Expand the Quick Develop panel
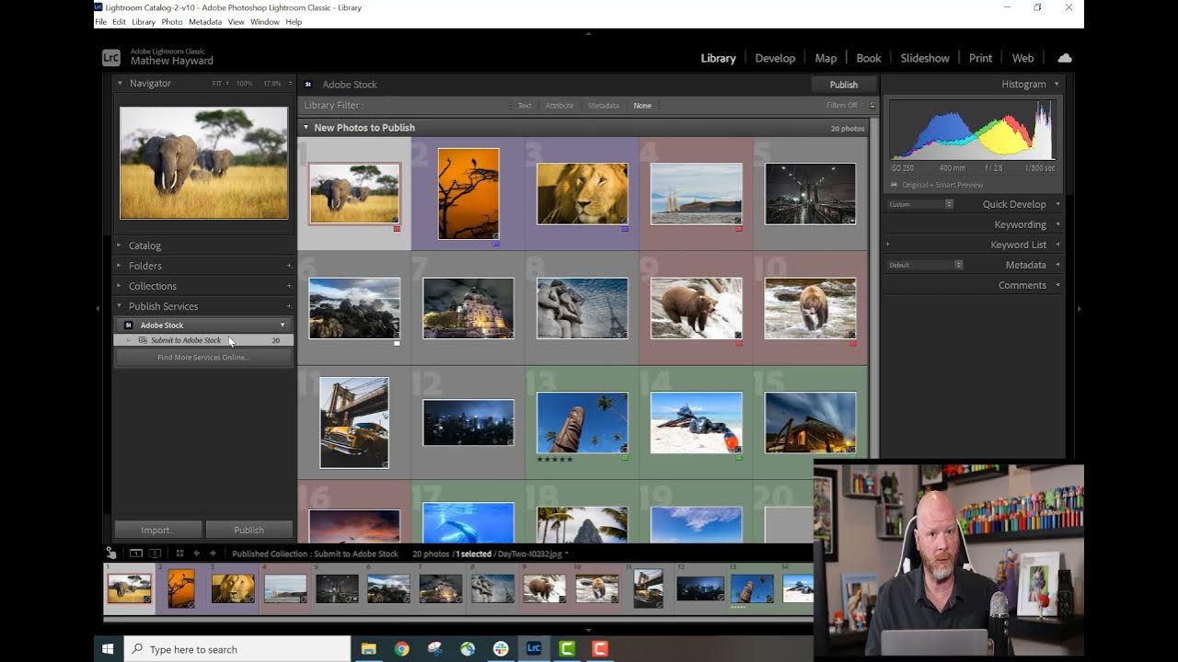Screen dimensions: 1178x662 (1057, 204)
